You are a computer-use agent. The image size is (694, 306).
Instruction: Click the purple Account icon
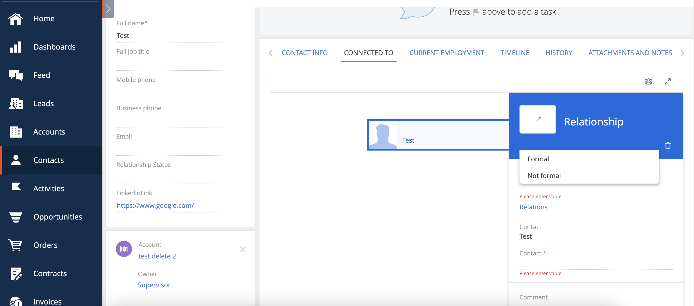pos(124,249)
